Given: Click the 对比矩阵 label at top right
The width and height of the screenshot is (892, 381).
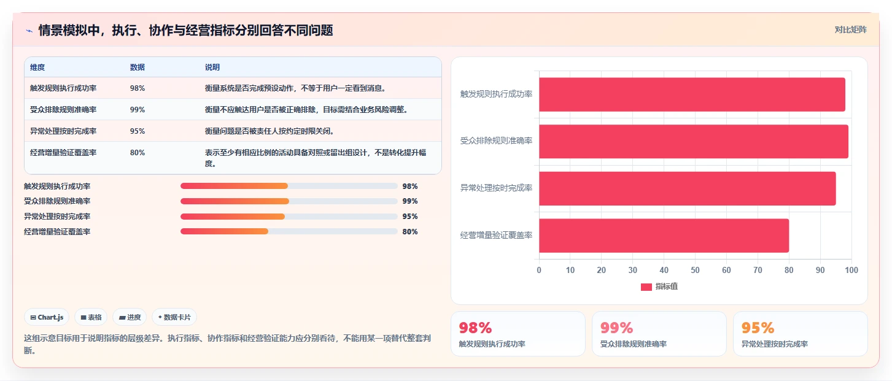Looking at the screenshot, I should point(850,29).
